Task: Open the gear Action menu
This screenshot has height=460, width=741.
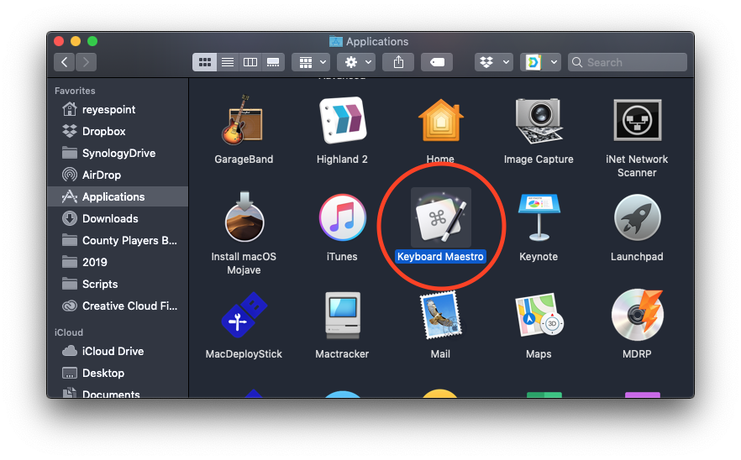Action: click(356, 62)
